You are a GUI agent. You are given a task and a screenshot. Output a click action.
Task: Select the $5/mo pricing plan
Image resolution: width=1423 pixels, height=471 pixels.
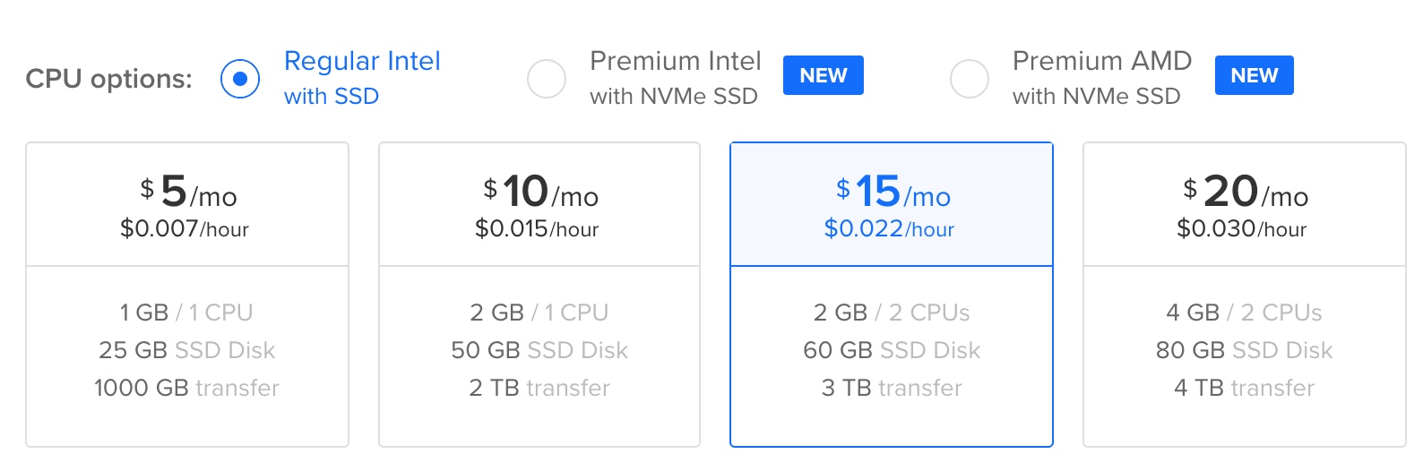186,205
